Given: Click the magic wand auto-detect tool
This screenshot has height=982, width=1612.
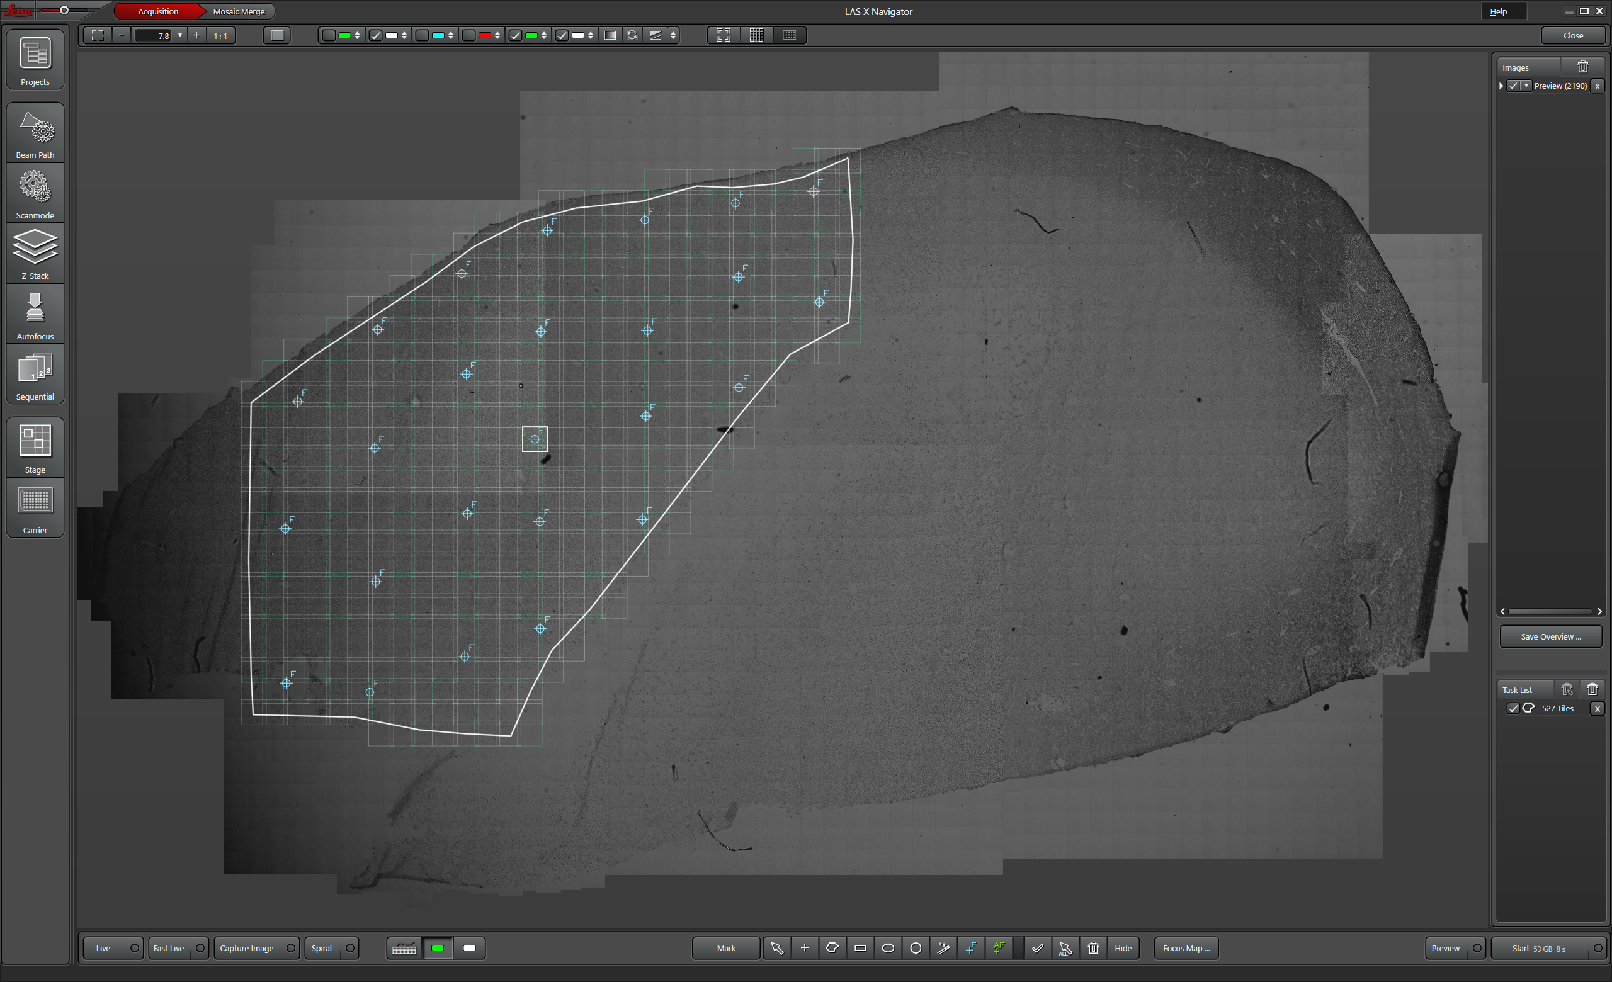Looking at the screenshot, I should tap(943, 948).
